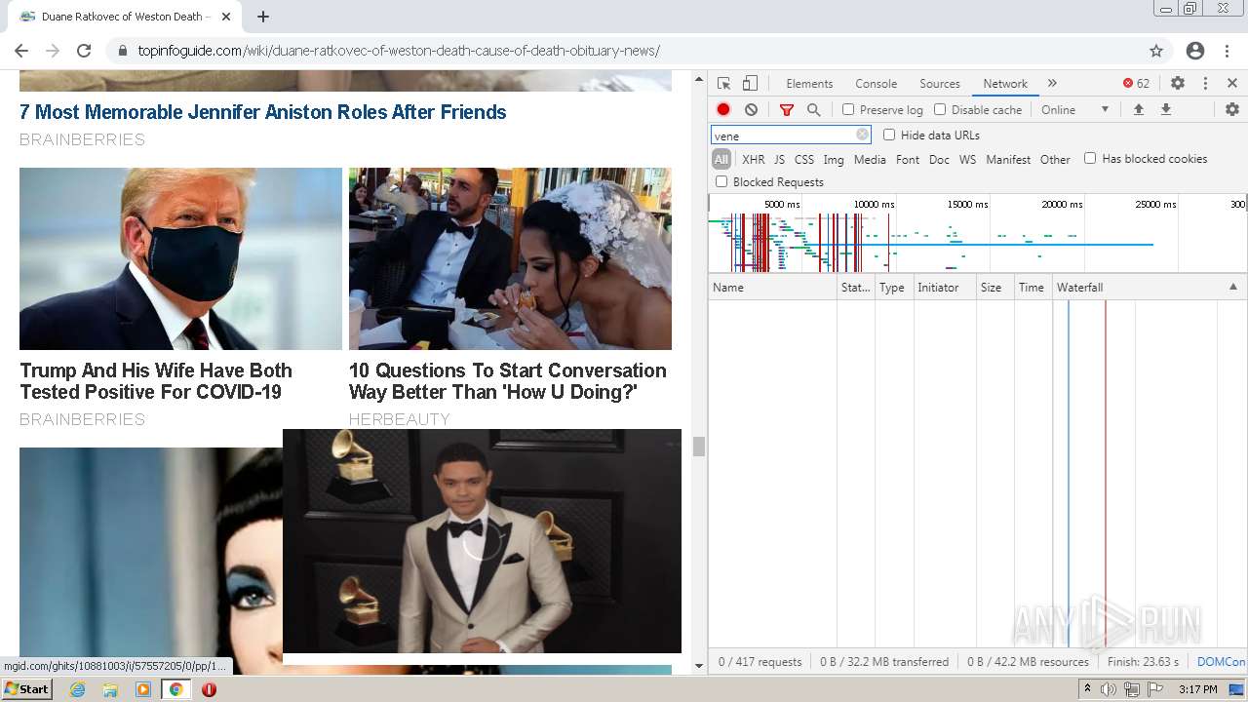The width and height of the screenshot is (1248, 702).
Task: Filter requests by Doc
Action: [939, 160]
